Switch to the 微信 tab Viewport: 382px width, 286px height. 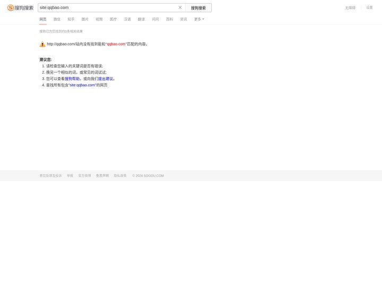coord(57,19)
